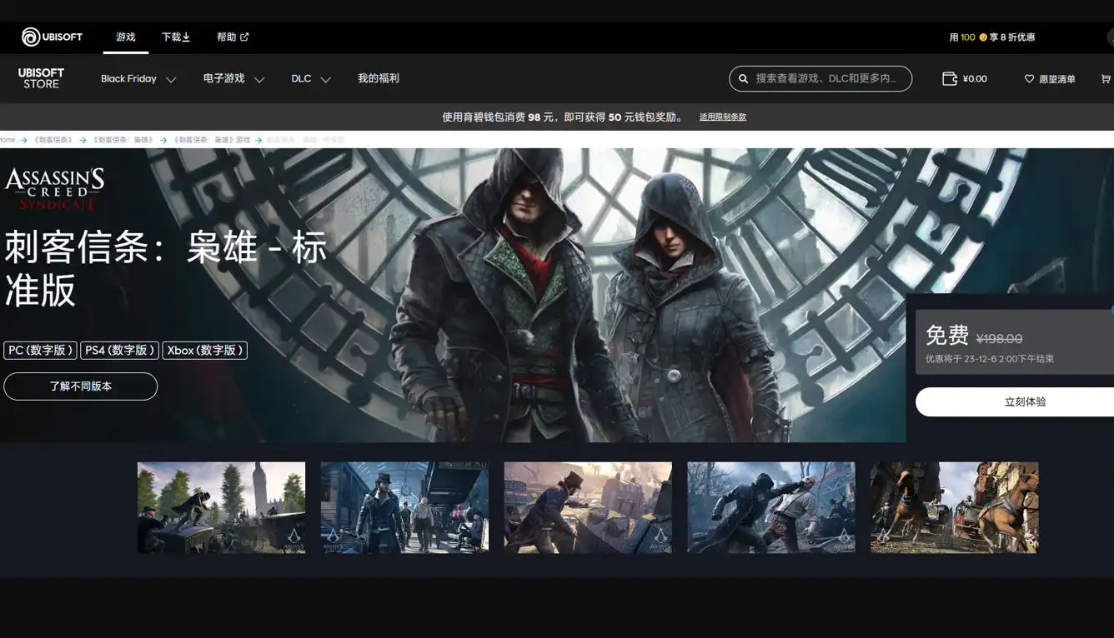Click the heart wishlist icon
Image resolution: width=1114 pixels, height=638 pixels.
click(x=1029, y=78)
